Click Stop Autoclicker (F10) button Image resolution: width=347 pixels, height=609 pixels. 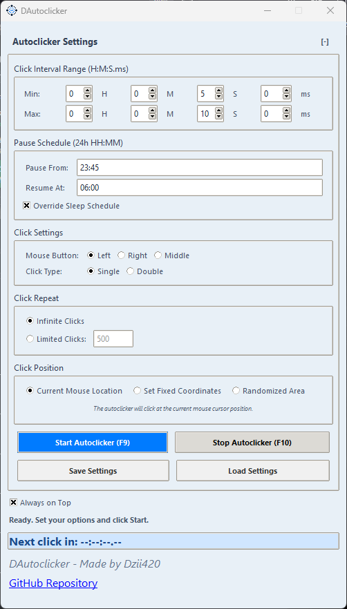pyautogui.click(x=252, y=443)
